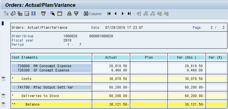Click the hierarchy icon with up arrow
Viewport: 228px width, 109px height.
(146, 14)
